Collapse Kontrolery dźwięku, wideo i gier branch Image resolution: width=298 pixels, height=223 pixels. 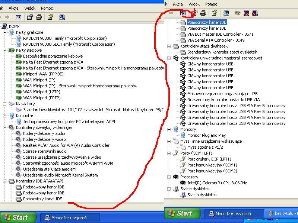click(4, 127)
